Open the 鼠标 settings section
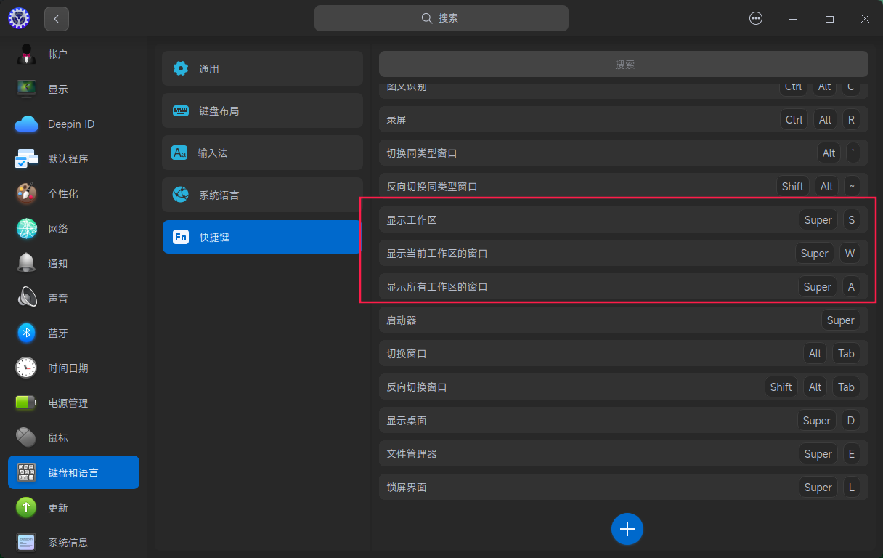 [73, 437]
